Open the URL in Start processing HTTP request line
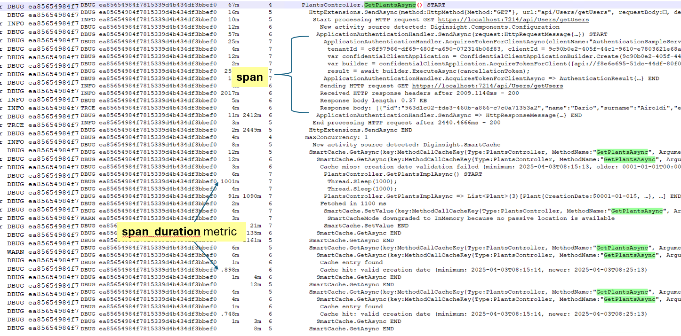Image resolution: width=681 pixels, height=336 pixels. pos(513,20)
